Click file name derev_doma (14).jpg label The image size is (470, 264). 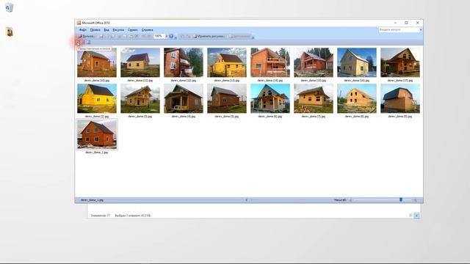coord(270,81)
